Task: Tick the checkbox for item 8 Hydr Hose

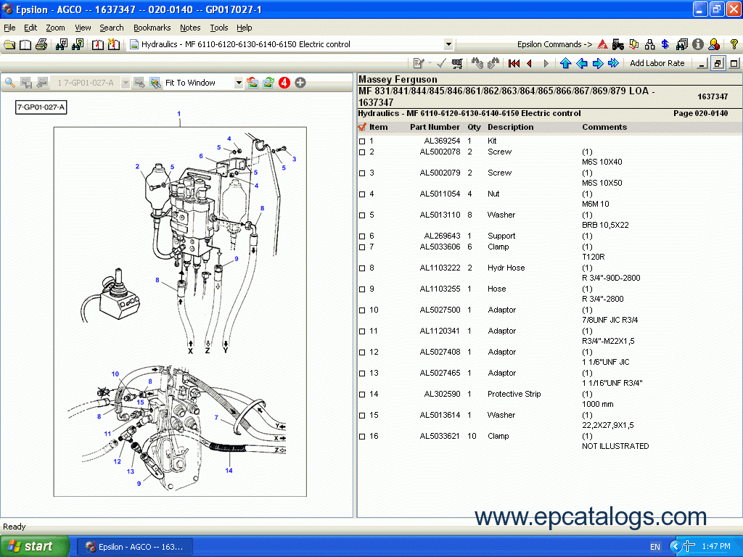Action: (362, 268)
